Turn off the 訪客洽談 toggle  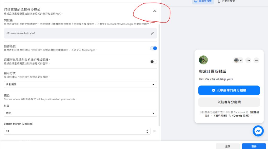tap(153, 48)
